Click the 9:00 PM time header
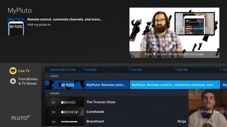The width and height of the screenshot is (227, 127). click(136, 70)
